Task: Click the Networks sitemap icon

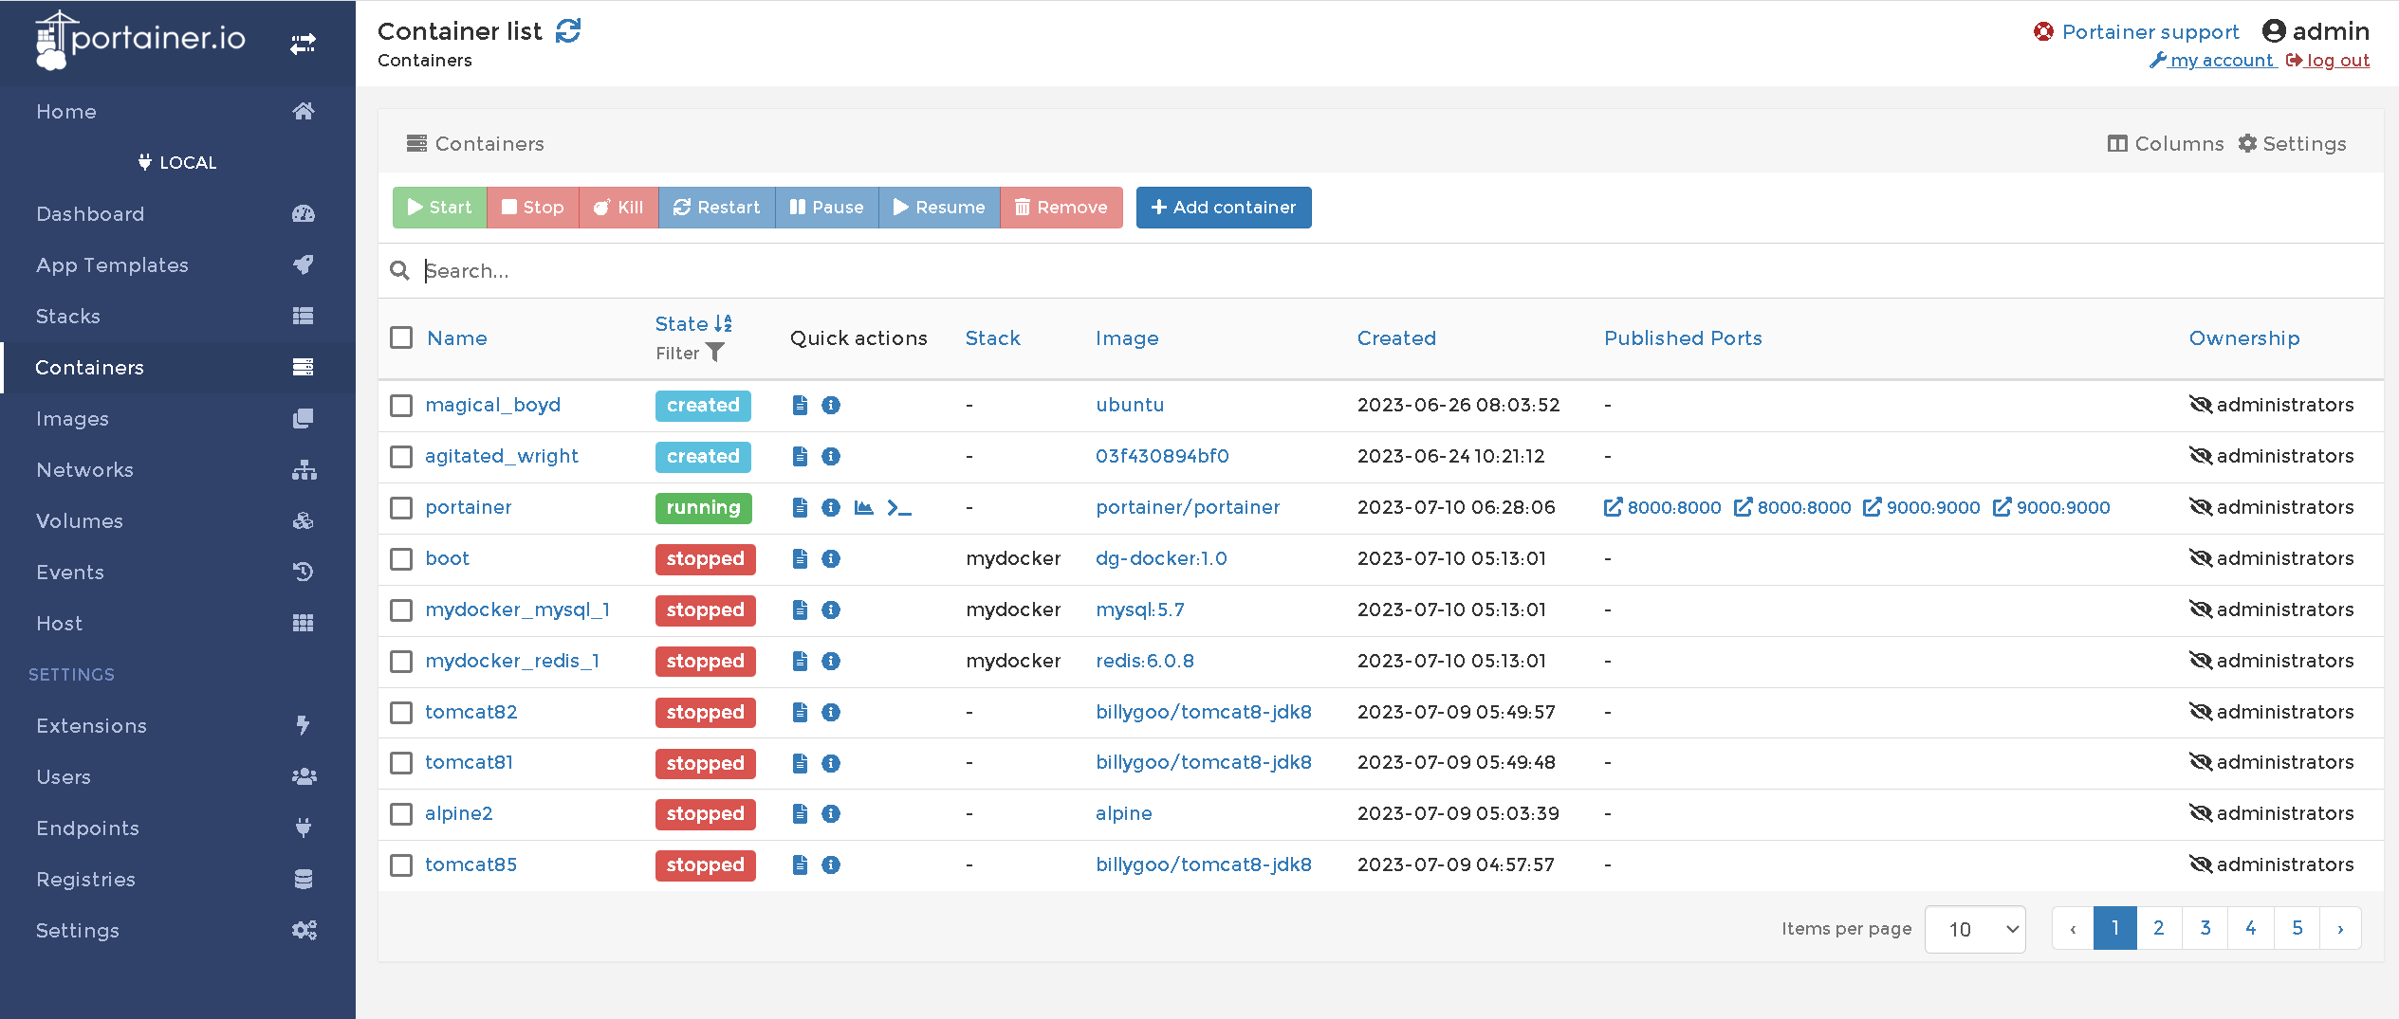Action: (304, 469)
